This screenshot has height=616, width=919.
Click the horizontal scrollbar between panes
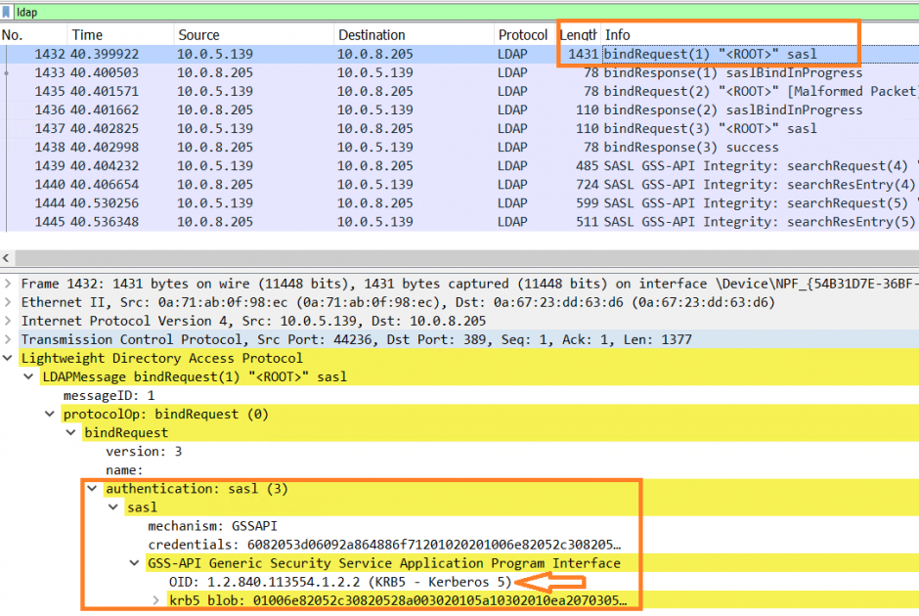click(x=459, y=256)
